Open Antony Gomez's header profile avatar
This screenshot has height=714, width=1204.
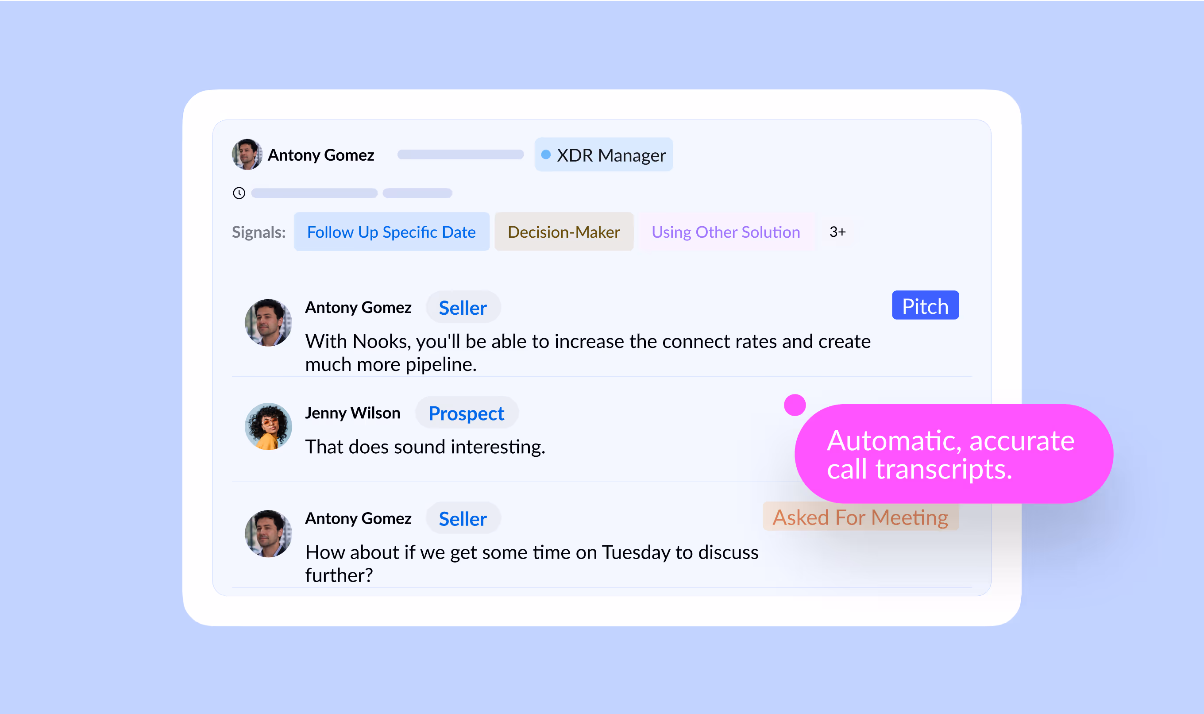247,154
